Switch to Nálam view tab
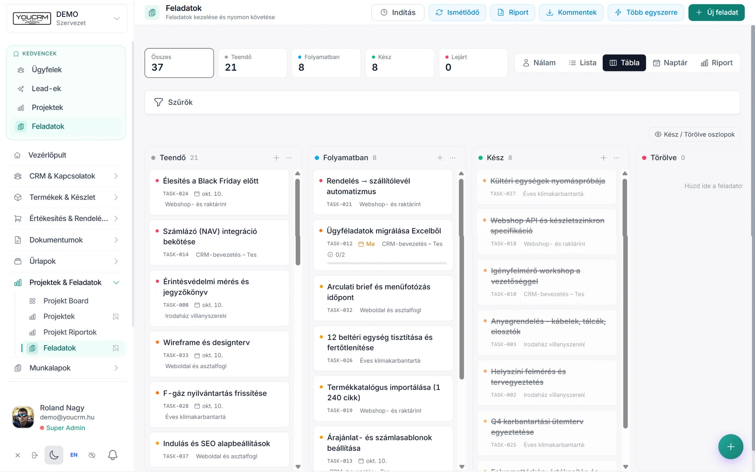This screenshot has width=755, height=472. tap(539, 63)
